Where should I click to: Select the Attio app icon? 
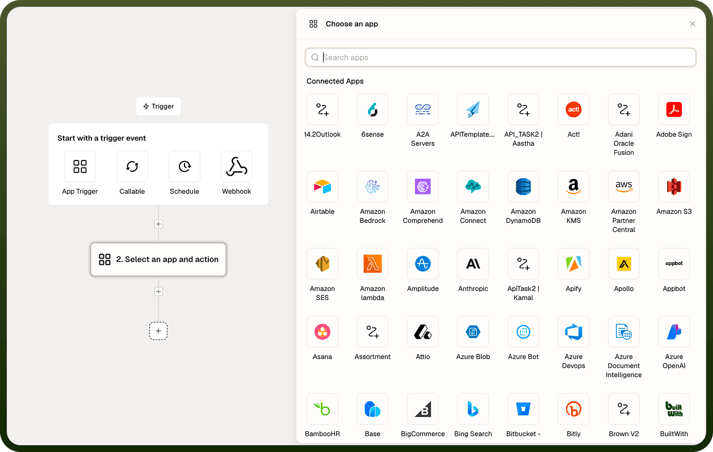[x=423, y=332]
